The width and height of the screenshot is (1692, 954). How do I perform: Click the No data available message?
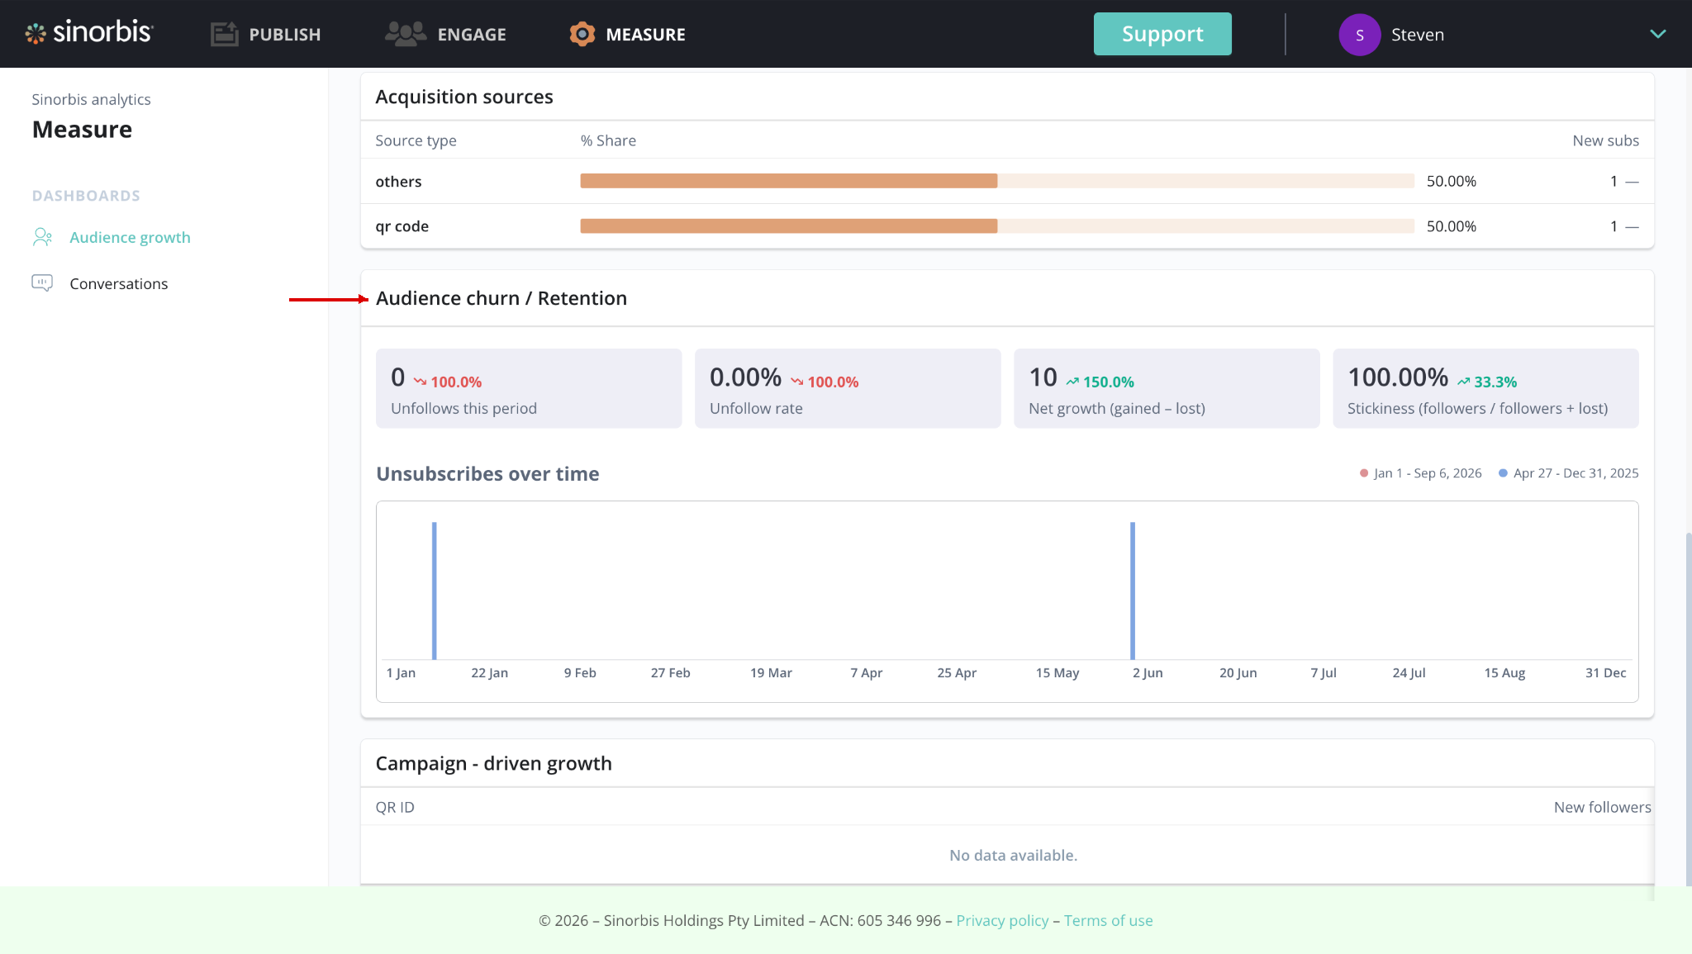pyautogui.click(x=1013, y=855)
